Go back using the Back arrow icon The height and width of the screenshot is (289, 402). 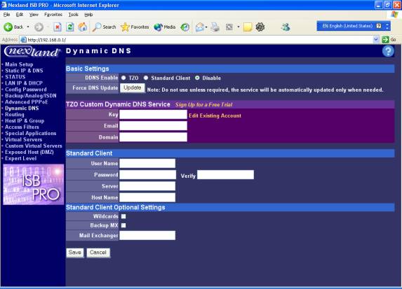coord(8,27)
